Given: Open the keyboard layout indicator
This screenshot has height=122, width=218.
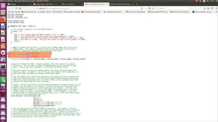Looking at the screenshot, I should click(204, 1).
